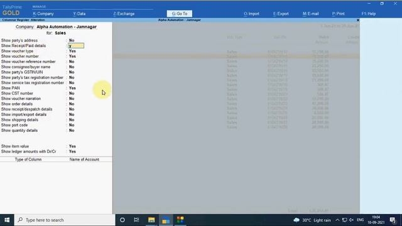
Task: Toggle Show party's GSTIN/UIN value
Action: click(x=72, y=72)
